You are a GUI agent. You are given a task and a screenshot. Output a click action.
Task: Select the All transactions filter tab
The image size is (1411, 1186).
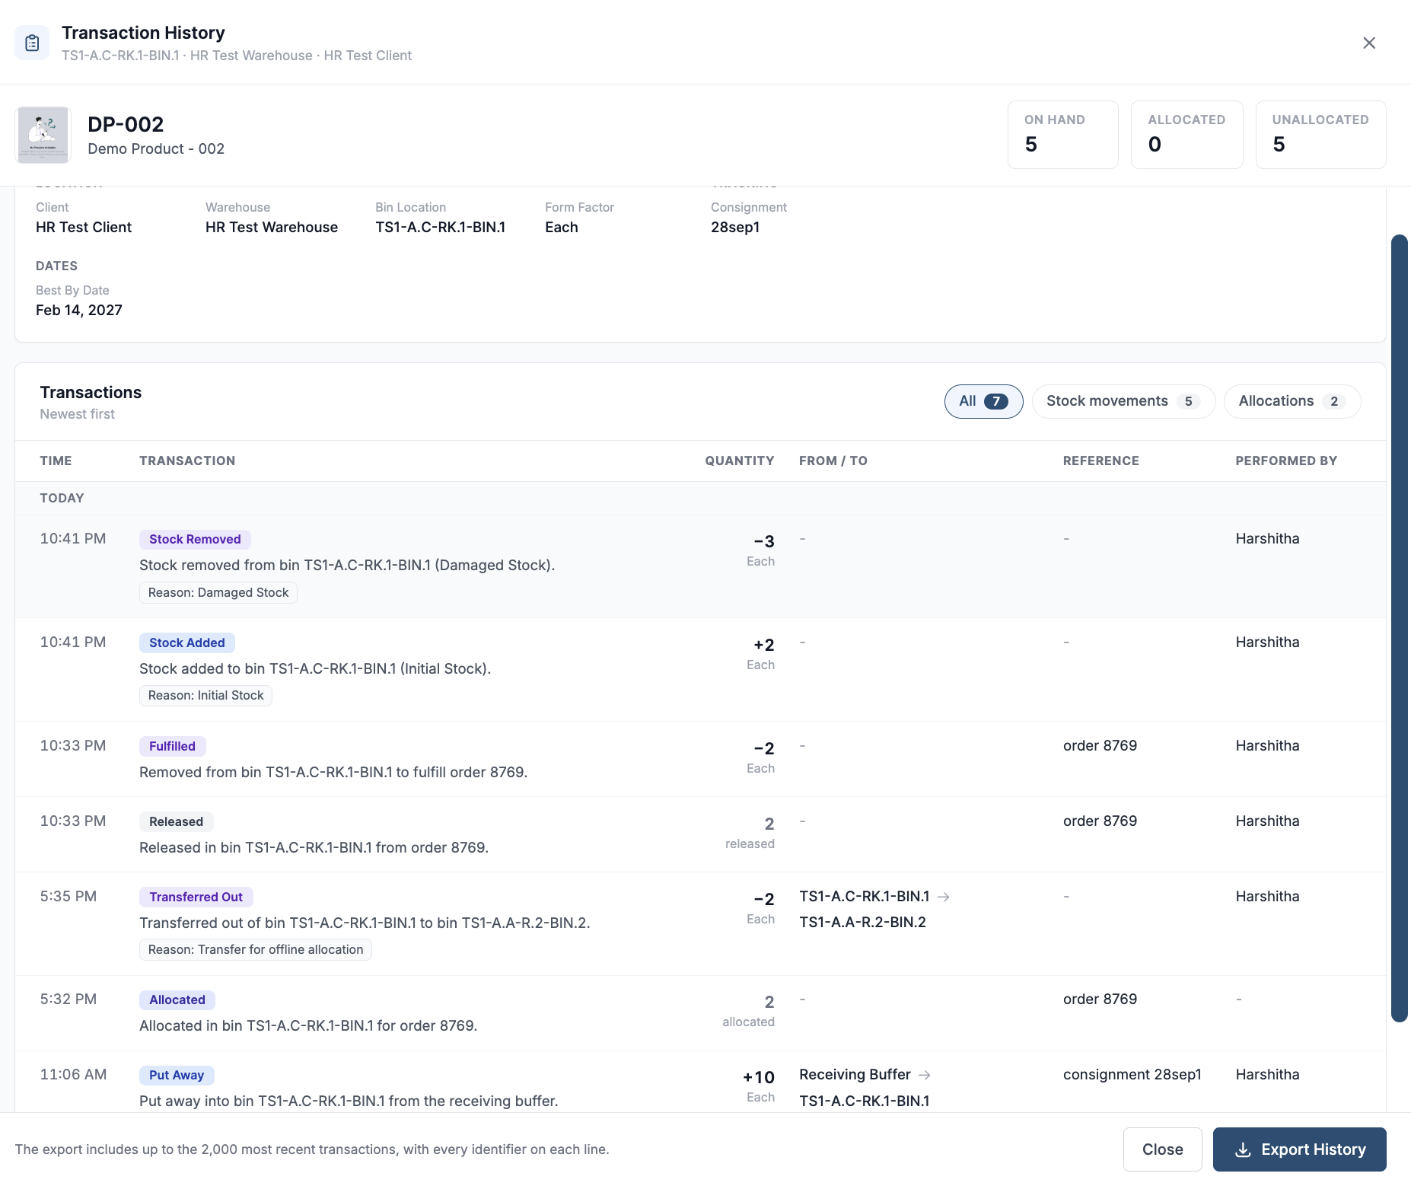[983, 401]
